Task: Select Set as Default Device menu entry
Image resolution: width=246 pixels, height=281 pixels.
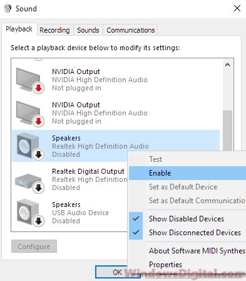Action: (x=187, y=187)
